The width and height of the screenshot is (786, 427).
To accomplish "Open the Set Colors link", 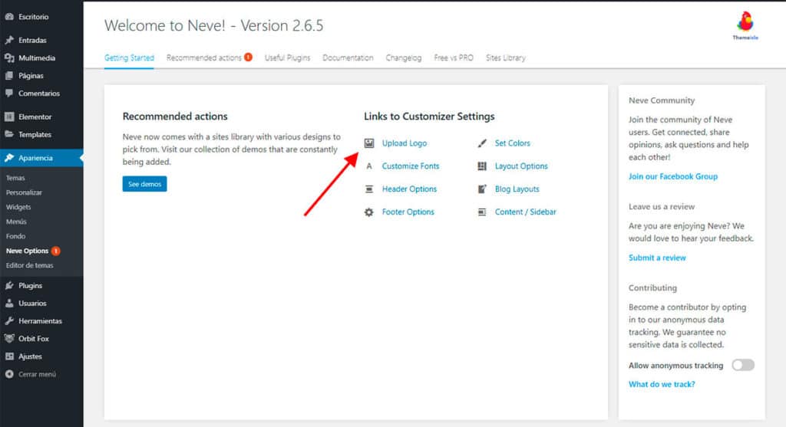I will (512, 143).
